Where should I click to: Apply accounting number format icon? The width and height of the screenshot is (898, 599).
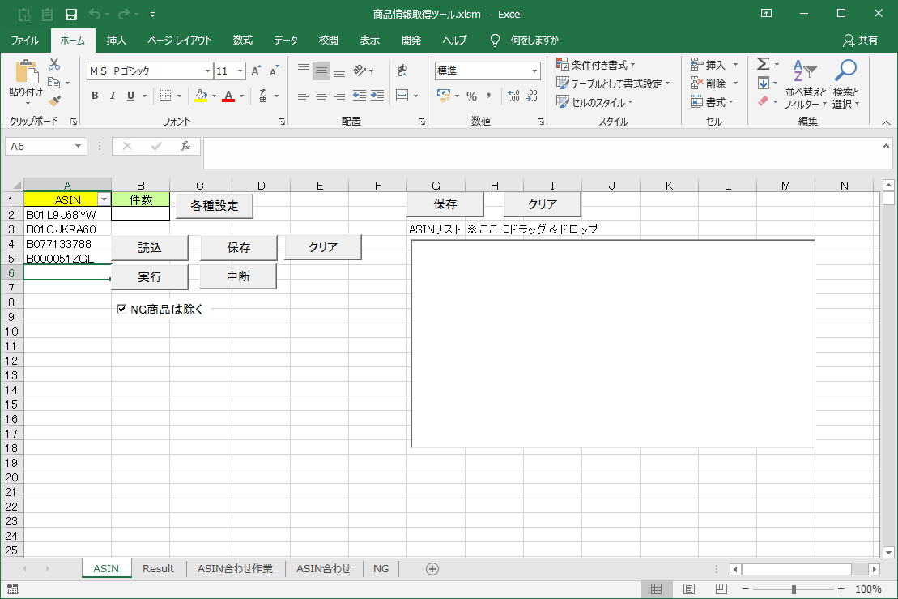443,96
